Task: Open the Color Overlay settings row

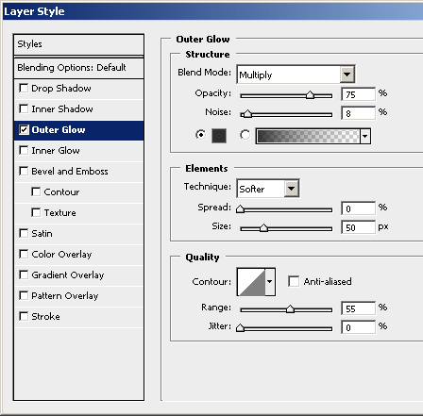Action: pos(78,255)
